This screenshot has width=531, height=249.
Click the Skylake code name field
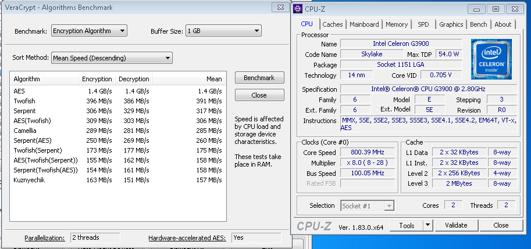(372, 54)
